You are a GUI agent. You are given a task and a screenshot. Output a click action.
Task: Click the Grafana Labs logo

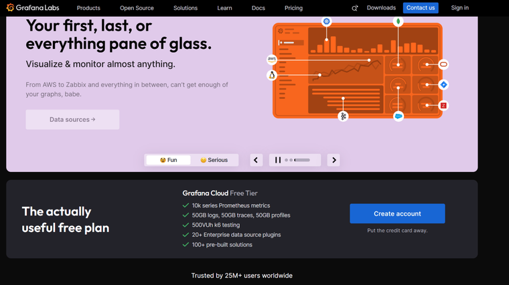[33, 7]
